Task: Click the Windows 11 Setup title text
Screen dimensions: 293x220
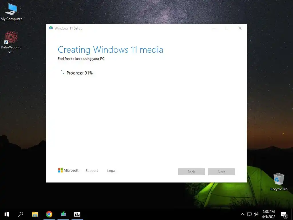Action: [68, 28]
